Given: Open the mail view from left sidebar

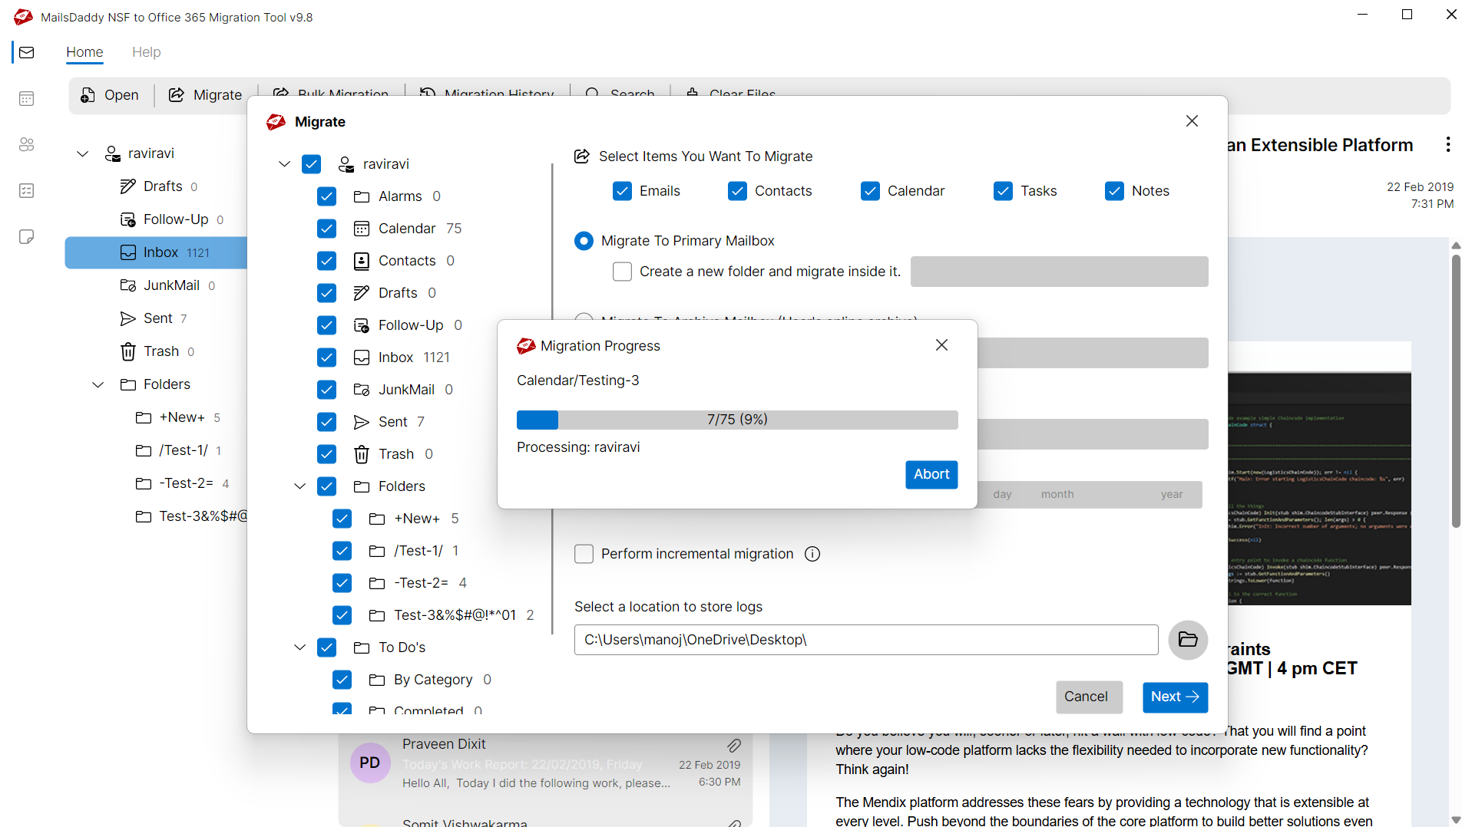Looking at the screenshot, I should [27, 52].
